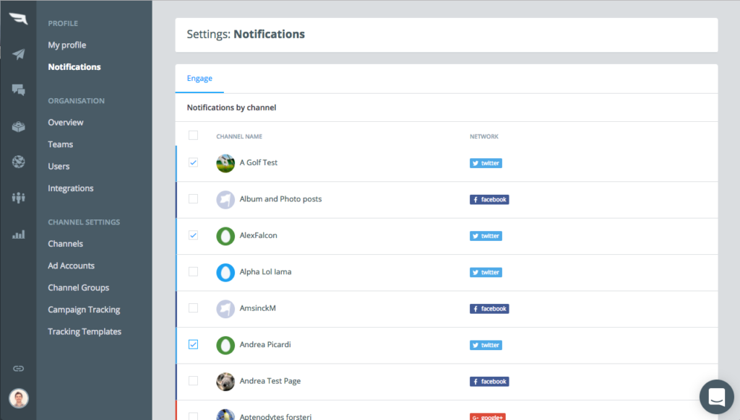Click the CHANNEL NAME column header
The width and height of the screenshot is (740, 420).
pyautogui.click(x=239, y=136)
